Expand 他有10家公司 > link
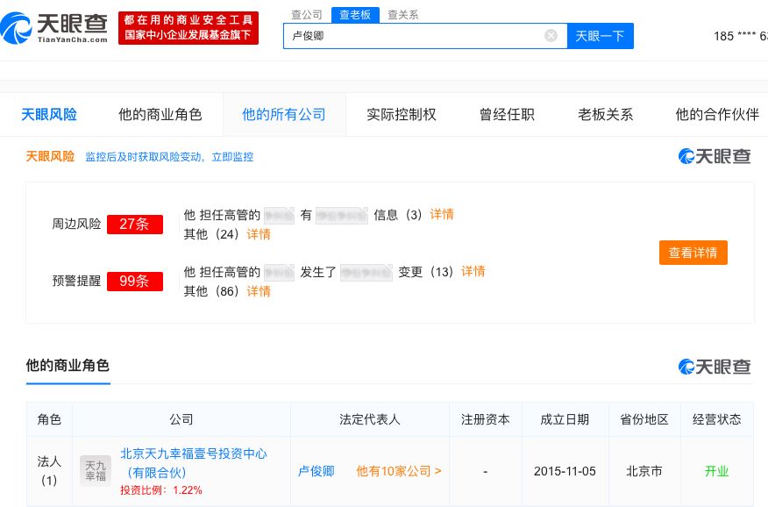 click(x=399, y=471)
